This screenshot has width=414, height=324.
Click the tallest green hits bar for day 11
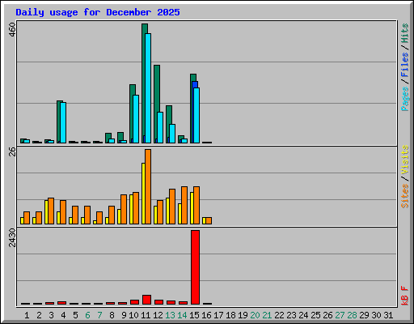coord(144,81)
